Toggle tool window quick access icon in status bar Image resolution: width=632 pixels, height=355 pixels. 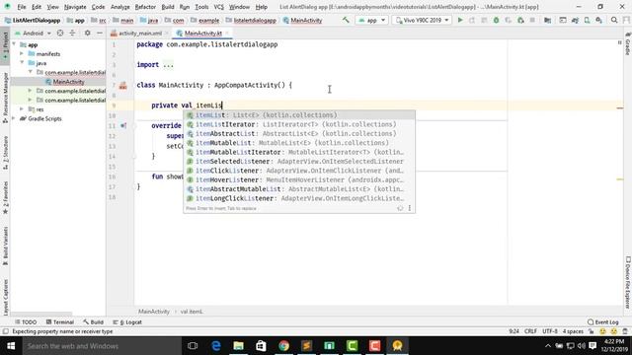coord(5,331)
